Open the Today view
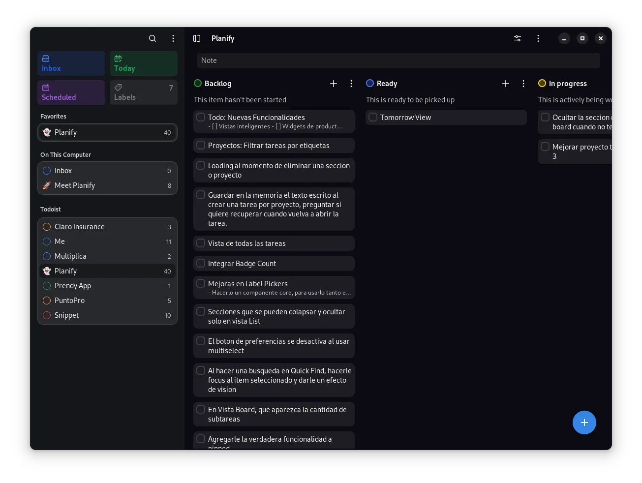Image resolution: width=642 pixels, height=483 pixels. coord(143,63)
